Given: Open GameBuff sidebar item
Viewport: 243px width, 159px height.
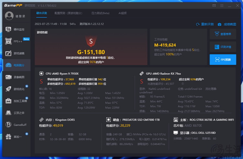Looking at the screenshot, I should tap(16, 125).
